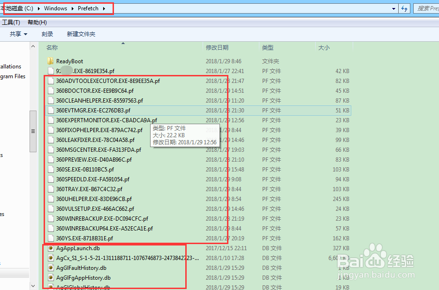Click the 360EXPERTMONITOR.EXE-CBADCA9A.pf file icon
Viewport: 439px width, 290px height.
tap(51, 120)
